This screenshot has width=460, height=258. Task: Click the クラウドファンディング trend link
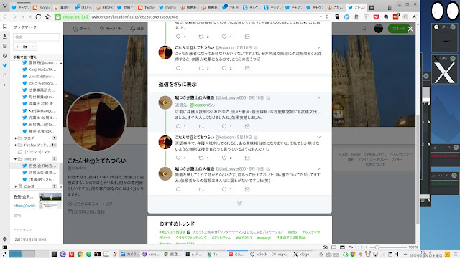click(x=191, y=238)
